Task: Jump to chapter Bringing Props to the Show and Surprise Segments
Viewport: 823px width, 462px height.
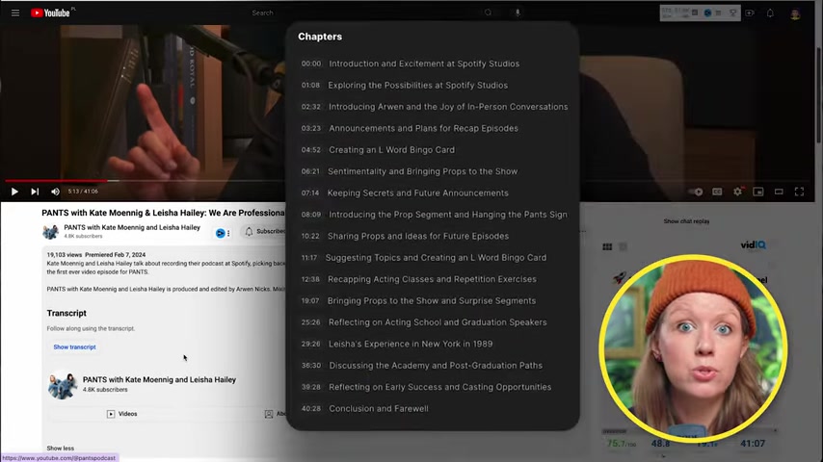Action: pos(432,300)
